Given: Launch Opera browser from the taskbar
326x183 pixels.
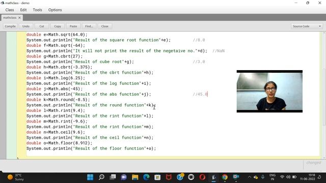Looking at the screenshot, I should 202,177.
